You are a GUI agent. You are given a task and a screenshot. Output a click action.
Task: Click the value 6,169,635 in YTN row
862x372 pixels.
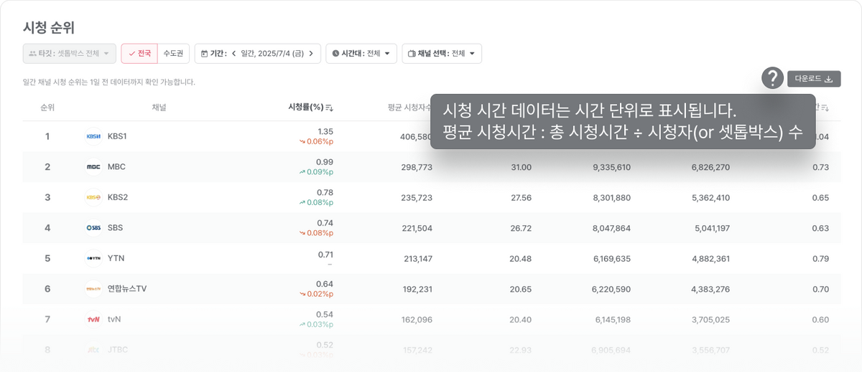[612, 258]
